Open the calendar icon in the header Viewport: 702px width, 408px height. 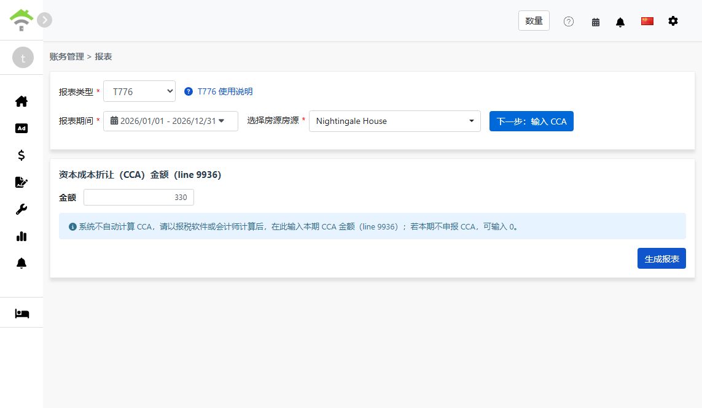(596, 22)
